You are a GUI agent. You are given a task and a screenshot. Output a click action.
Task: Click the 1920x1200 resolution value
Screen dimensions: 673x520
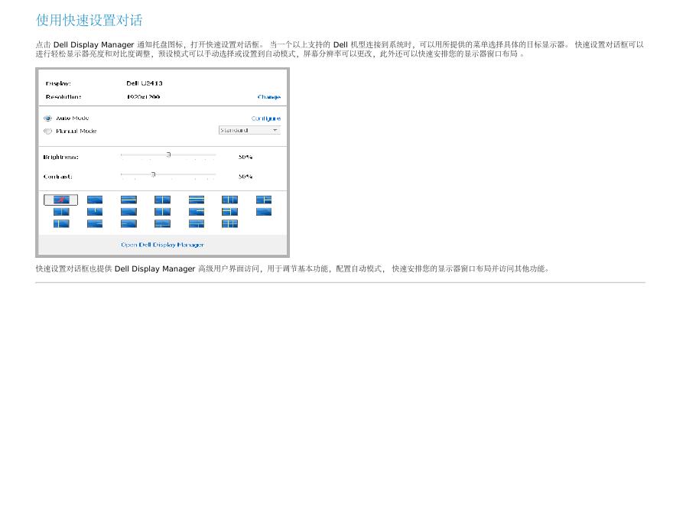[x=143, y=97]
